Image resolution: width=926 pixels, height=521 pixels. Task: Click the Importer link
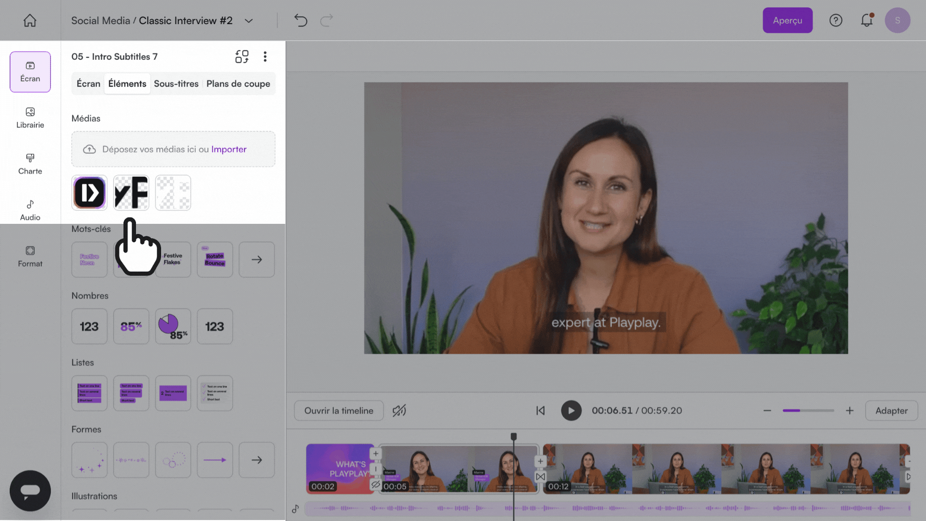pos(229,149)
